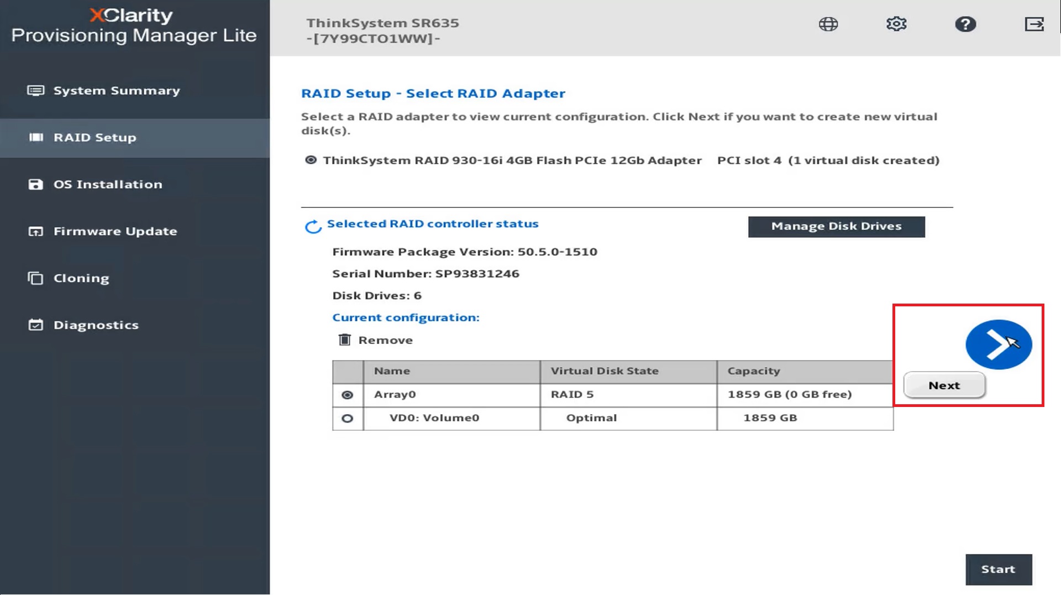Click the Array0 name cell
The height and width of the screenshot is (595, 1061).
(451, 395)
